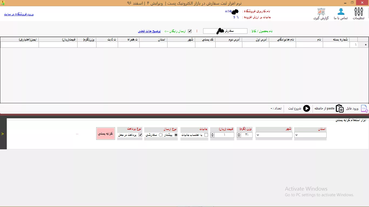This screenshot has width=369, height=207.
Task: Select the سفارشی radio option
Action: (x=160, y=135)
